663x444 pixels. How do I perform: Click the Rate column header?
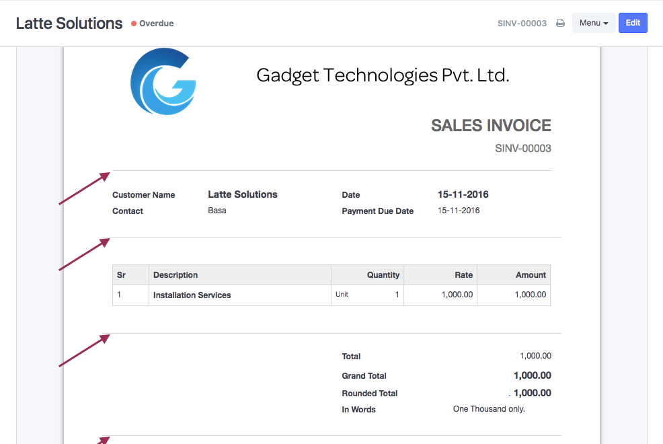coord(463,274)
